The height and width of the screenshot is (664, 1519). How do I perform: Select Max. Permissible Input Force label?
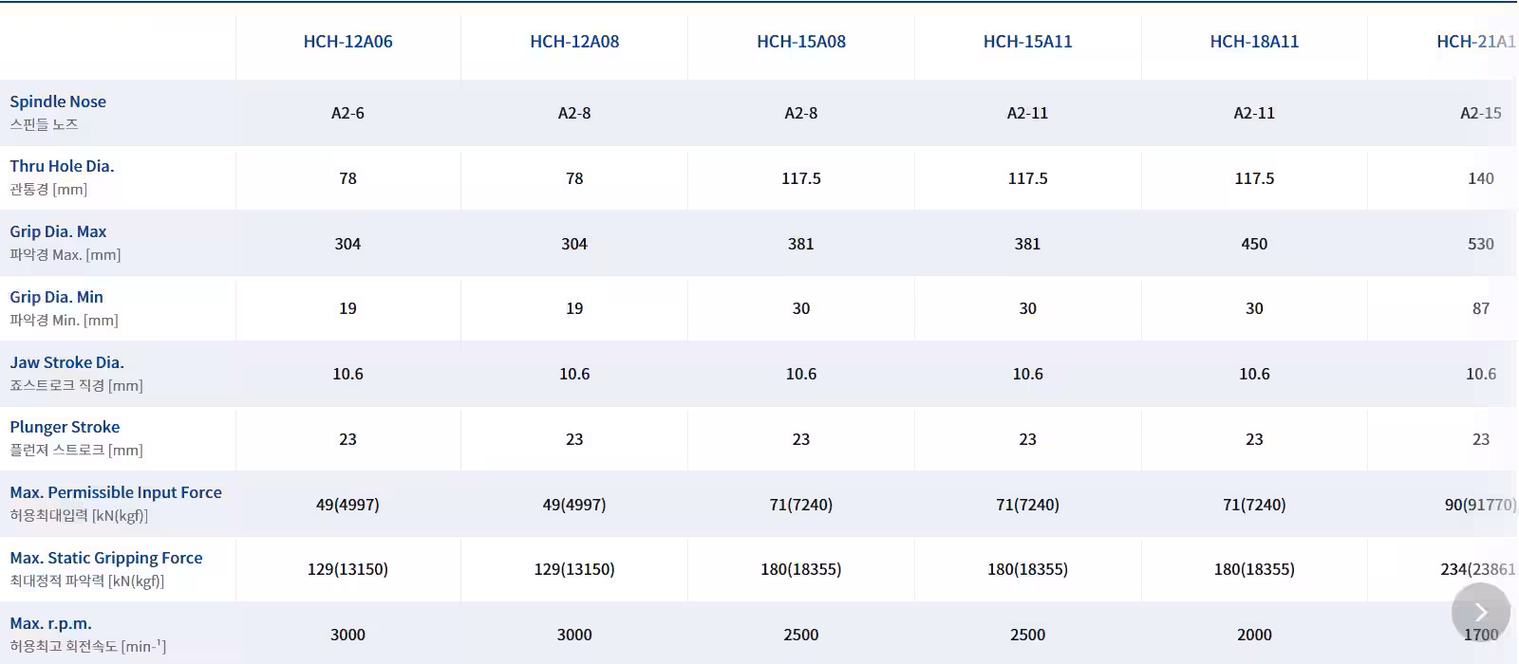(116, 492)
